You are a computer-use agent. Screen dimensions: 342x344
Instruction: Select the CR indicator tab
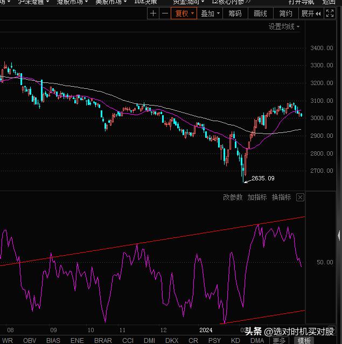pos(193,340)
